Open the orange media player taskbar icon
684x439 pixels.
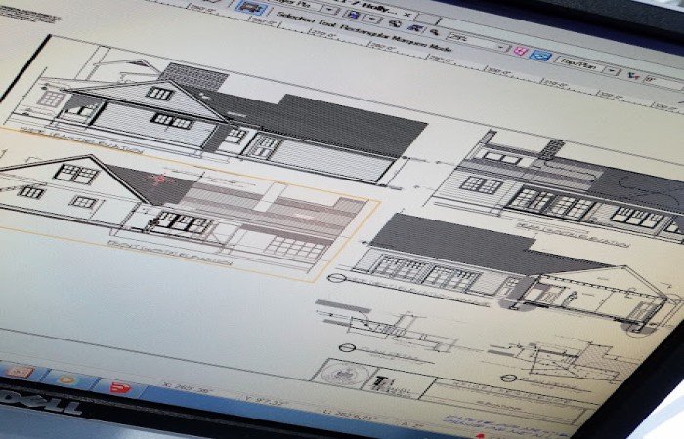66,379
